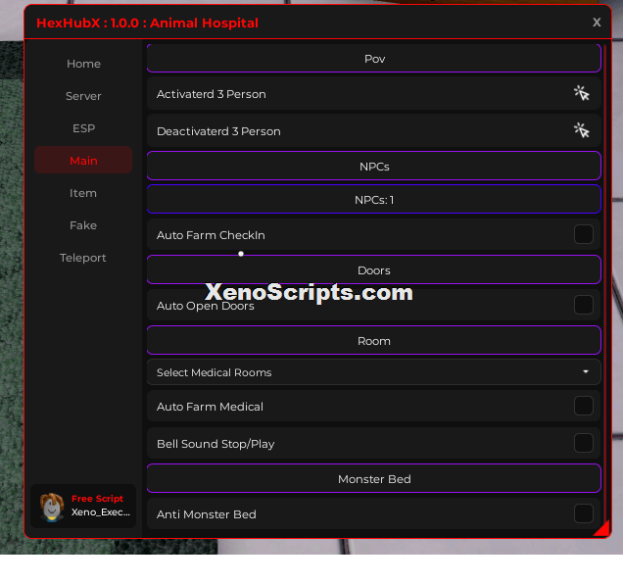Enable Anti Monster Bed checkbox
Viewport: 623px width, 584px height.
583,513
